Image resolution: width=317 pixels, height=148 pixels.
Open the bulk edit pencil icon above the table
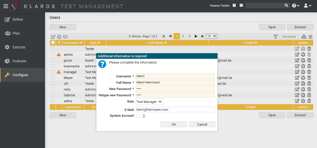[53, 37]
